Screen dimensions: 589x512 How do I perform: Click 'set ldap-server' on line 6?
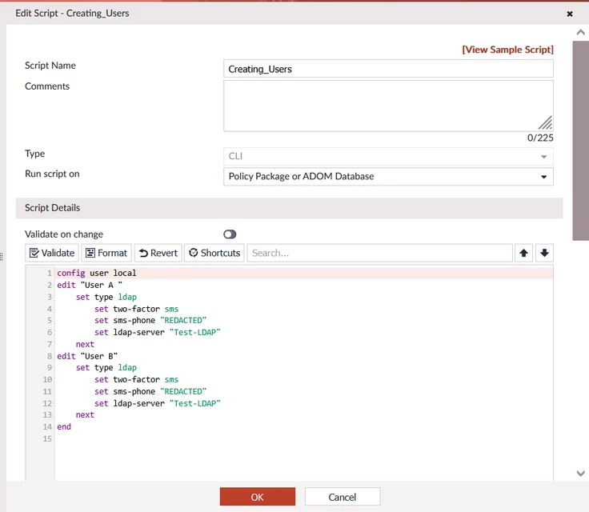(x=158, y=333)
